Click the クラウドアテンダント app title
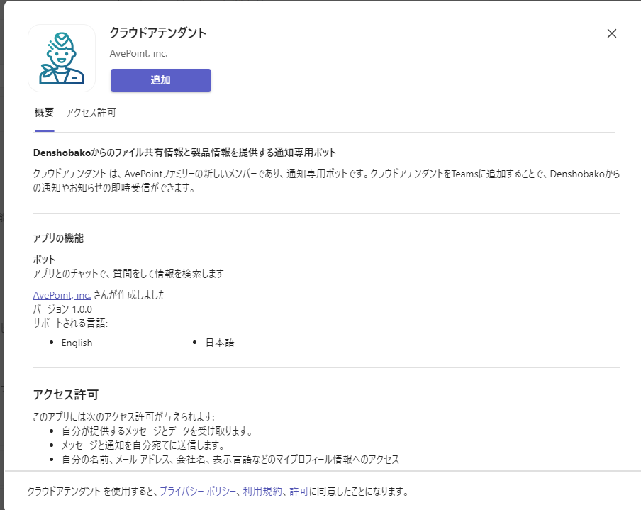The image size is (641, 510). (x=158, y=33)
